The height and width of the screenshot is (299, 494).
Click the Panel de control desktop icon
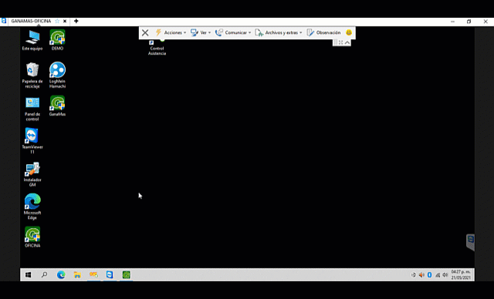click(x=32, y=109)
